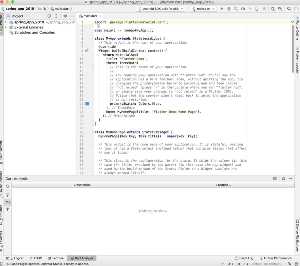Open Device File Explorer side panel
This screenshot has width=300, height=266.
[x=297, y=236]
